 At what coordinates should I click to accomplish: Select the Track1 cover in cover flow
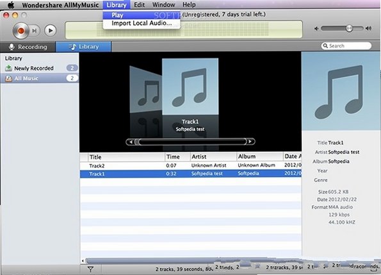point(190,87)
